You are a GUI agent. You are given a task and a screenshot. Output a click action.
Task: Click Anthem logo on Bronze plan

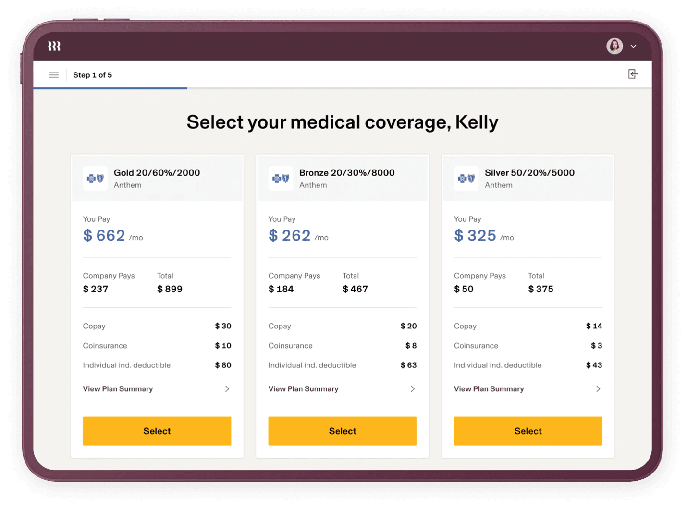[281, 179]
